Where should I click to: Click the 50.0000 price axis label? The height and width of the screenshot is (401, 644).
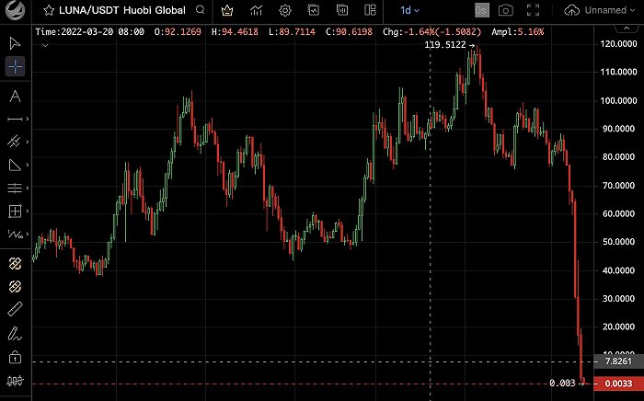[620, 242]
